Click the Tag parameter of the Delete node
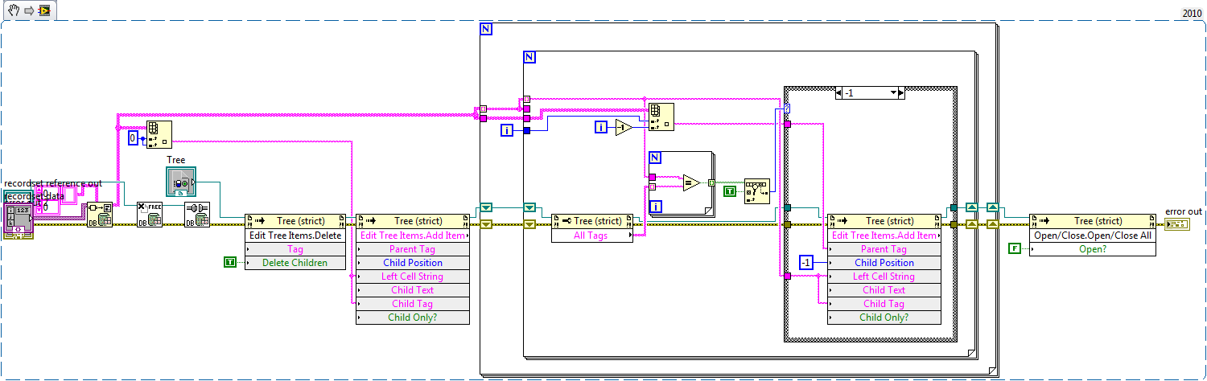The width and height of the screenshot is (1207, 381). tap(295, 248)
